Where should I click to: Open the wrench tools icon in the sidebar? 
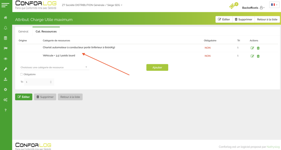click(x=5, y=69)
